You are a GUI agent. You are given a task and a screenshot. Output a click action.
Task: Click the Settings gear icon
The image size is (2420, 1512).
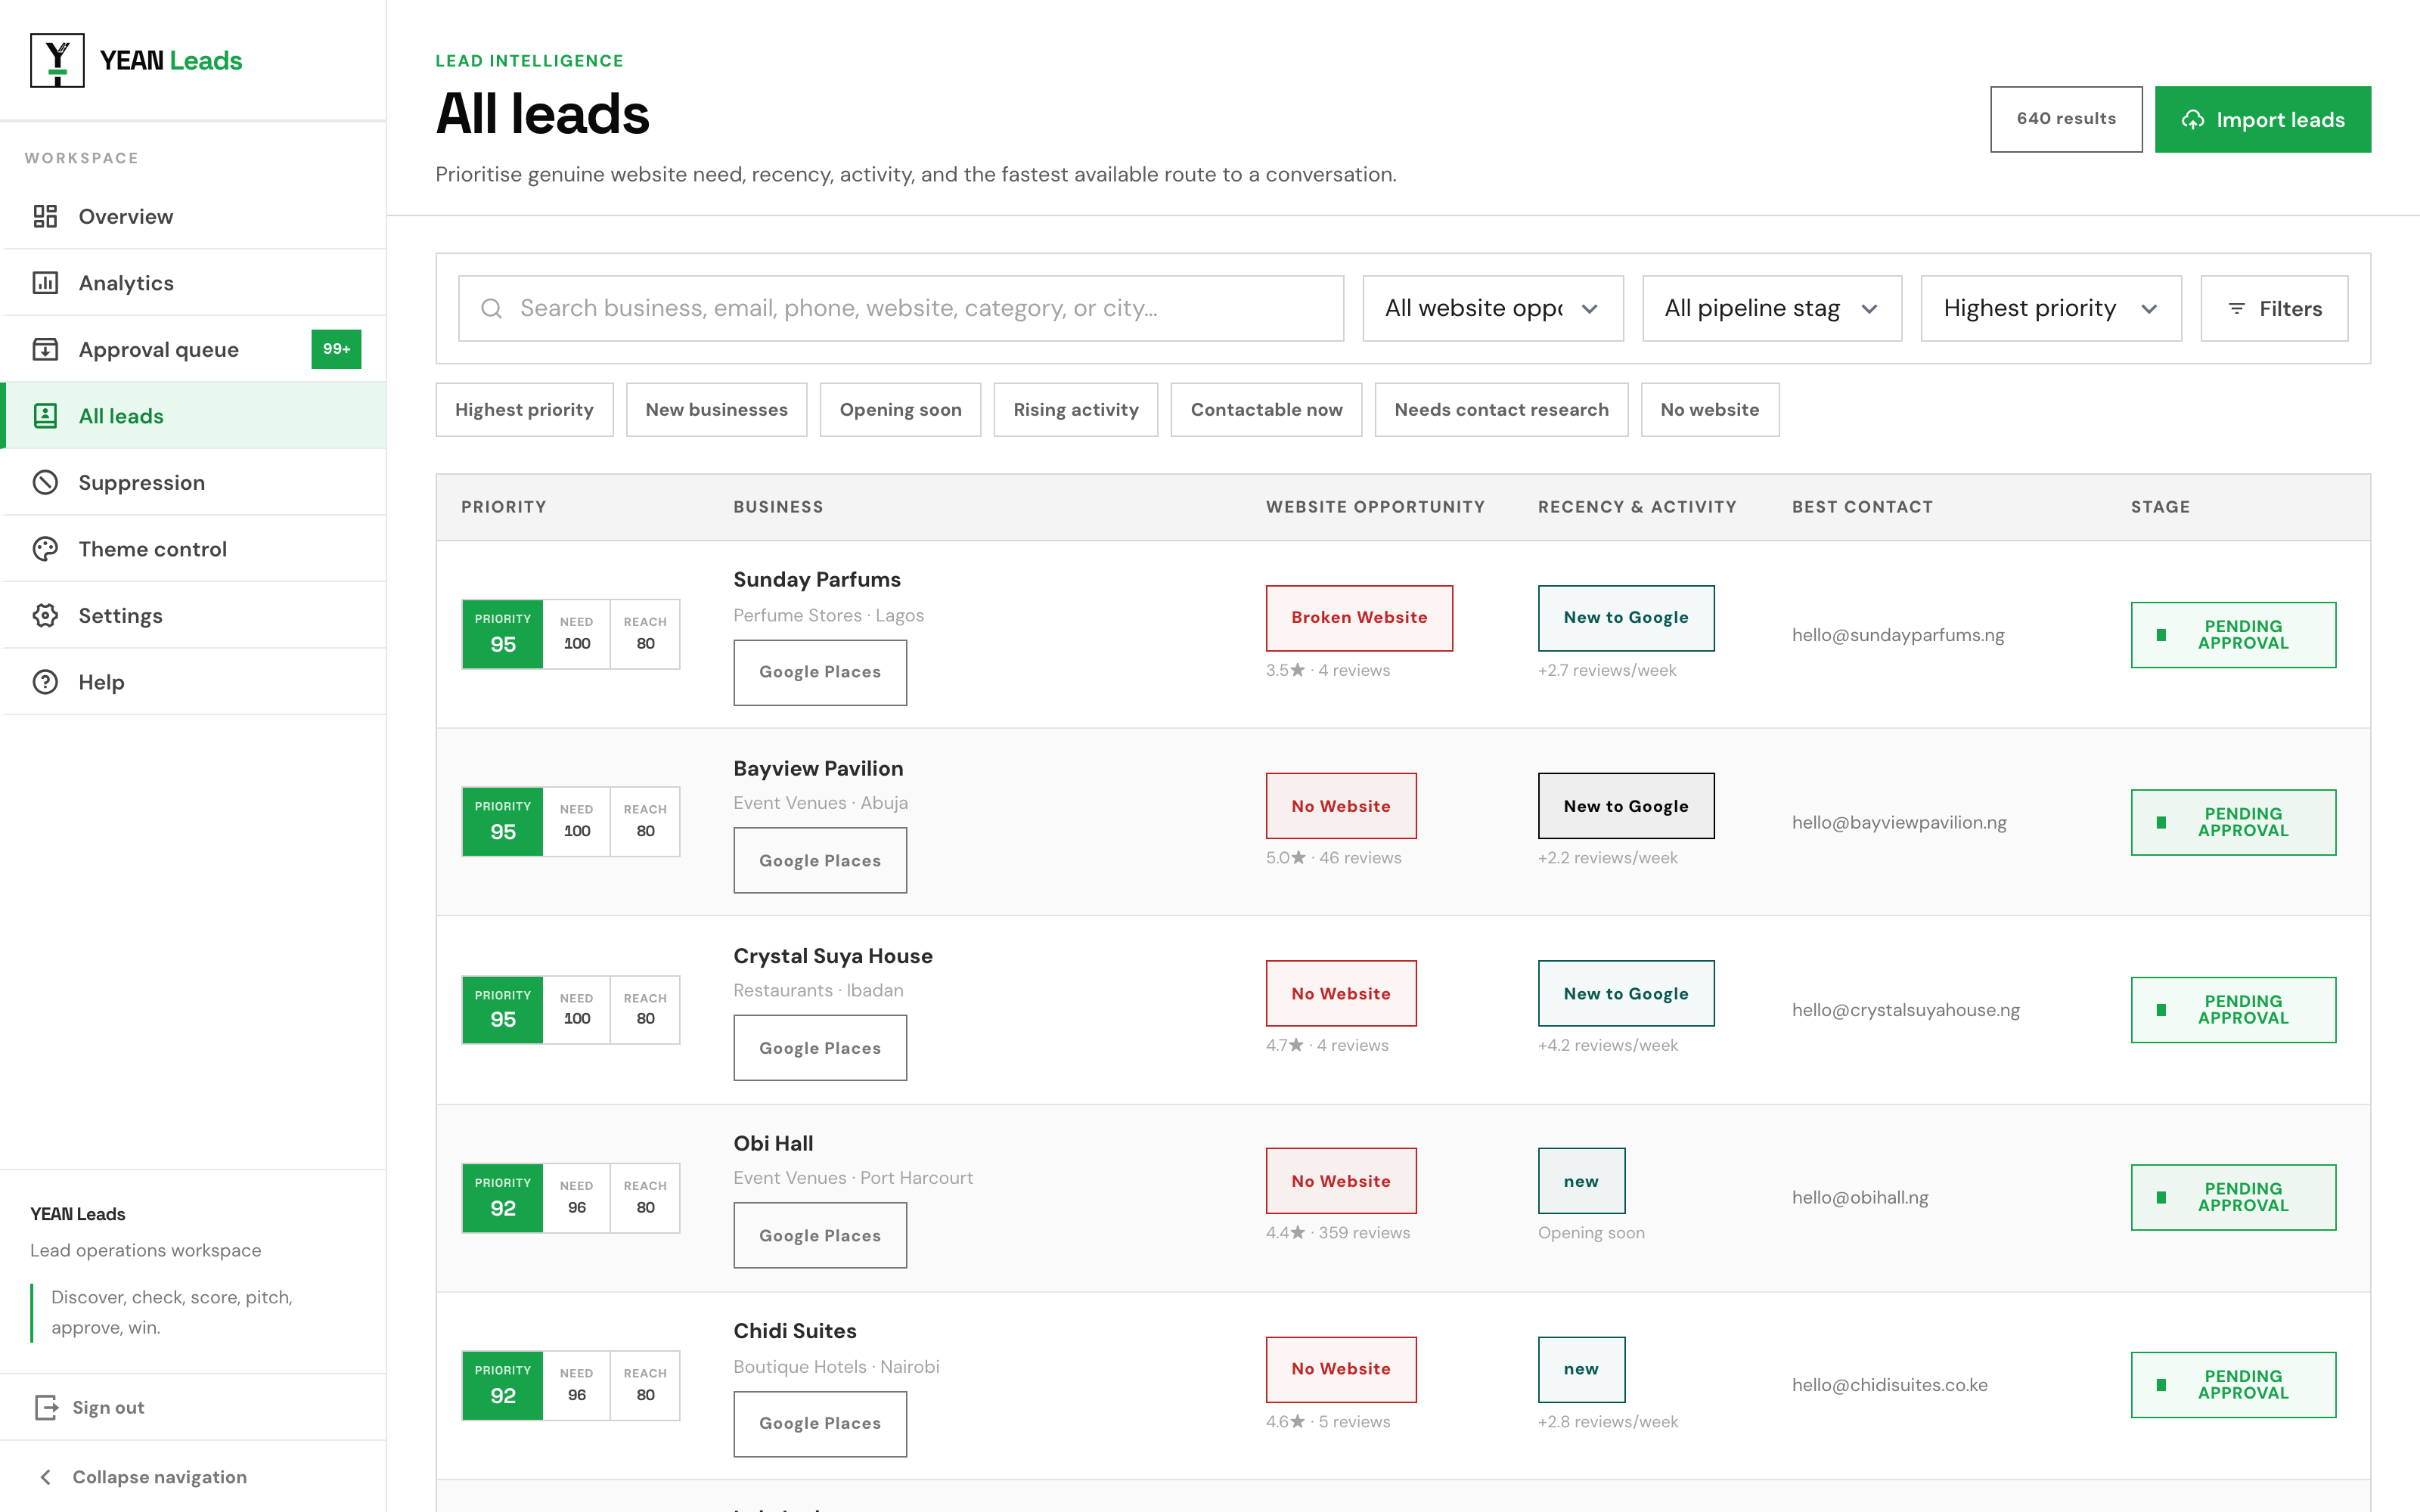click(45, 615)
